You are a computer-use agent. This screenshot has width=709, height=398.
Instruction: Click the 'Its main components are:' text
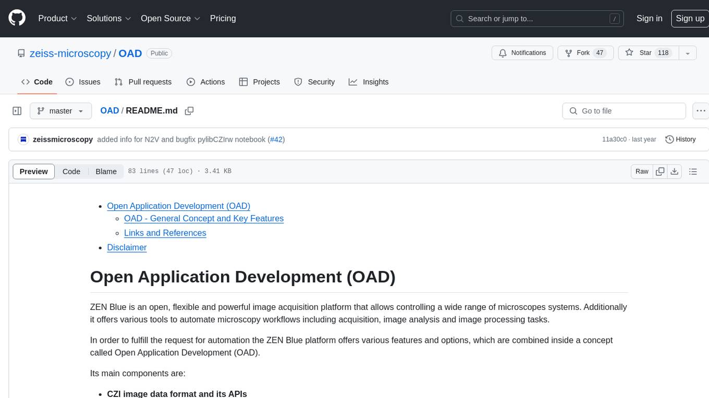click(x=138, y=373)
